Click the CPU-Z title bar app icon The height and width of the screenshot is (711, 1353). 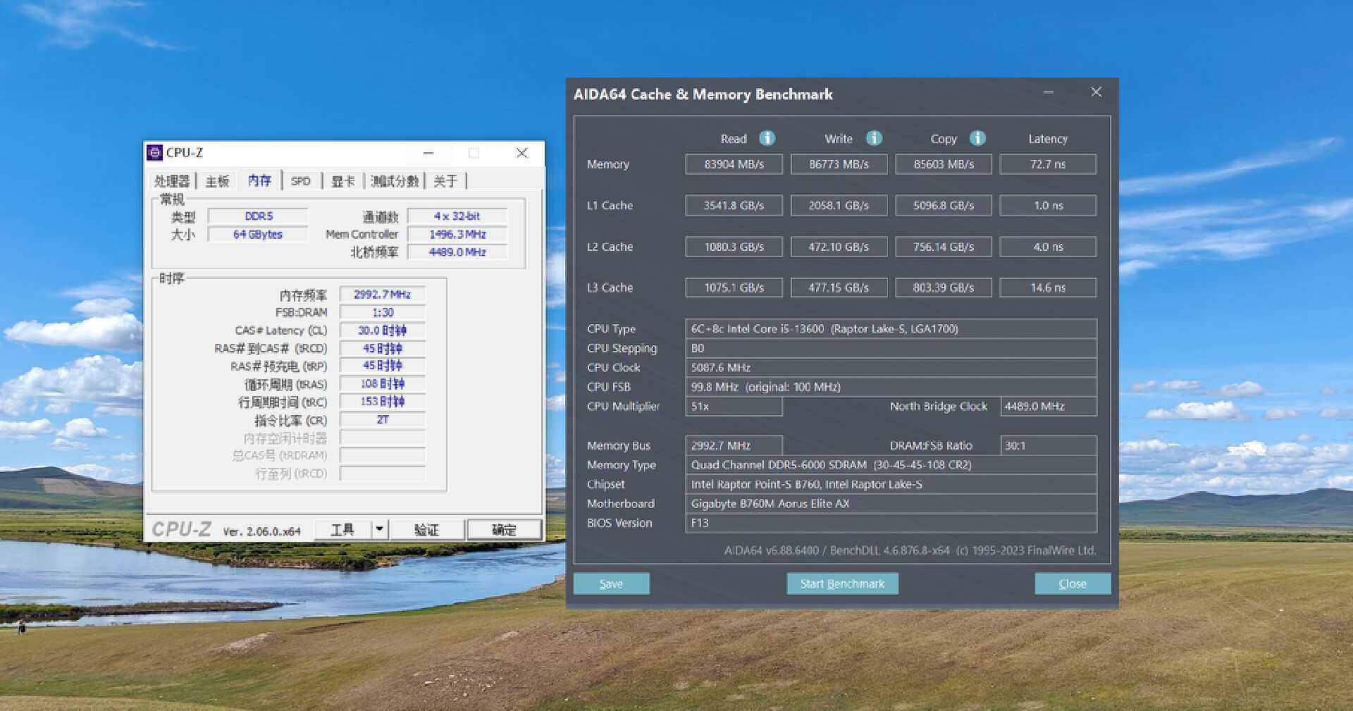pyautogui.click(x=154, y=153)
